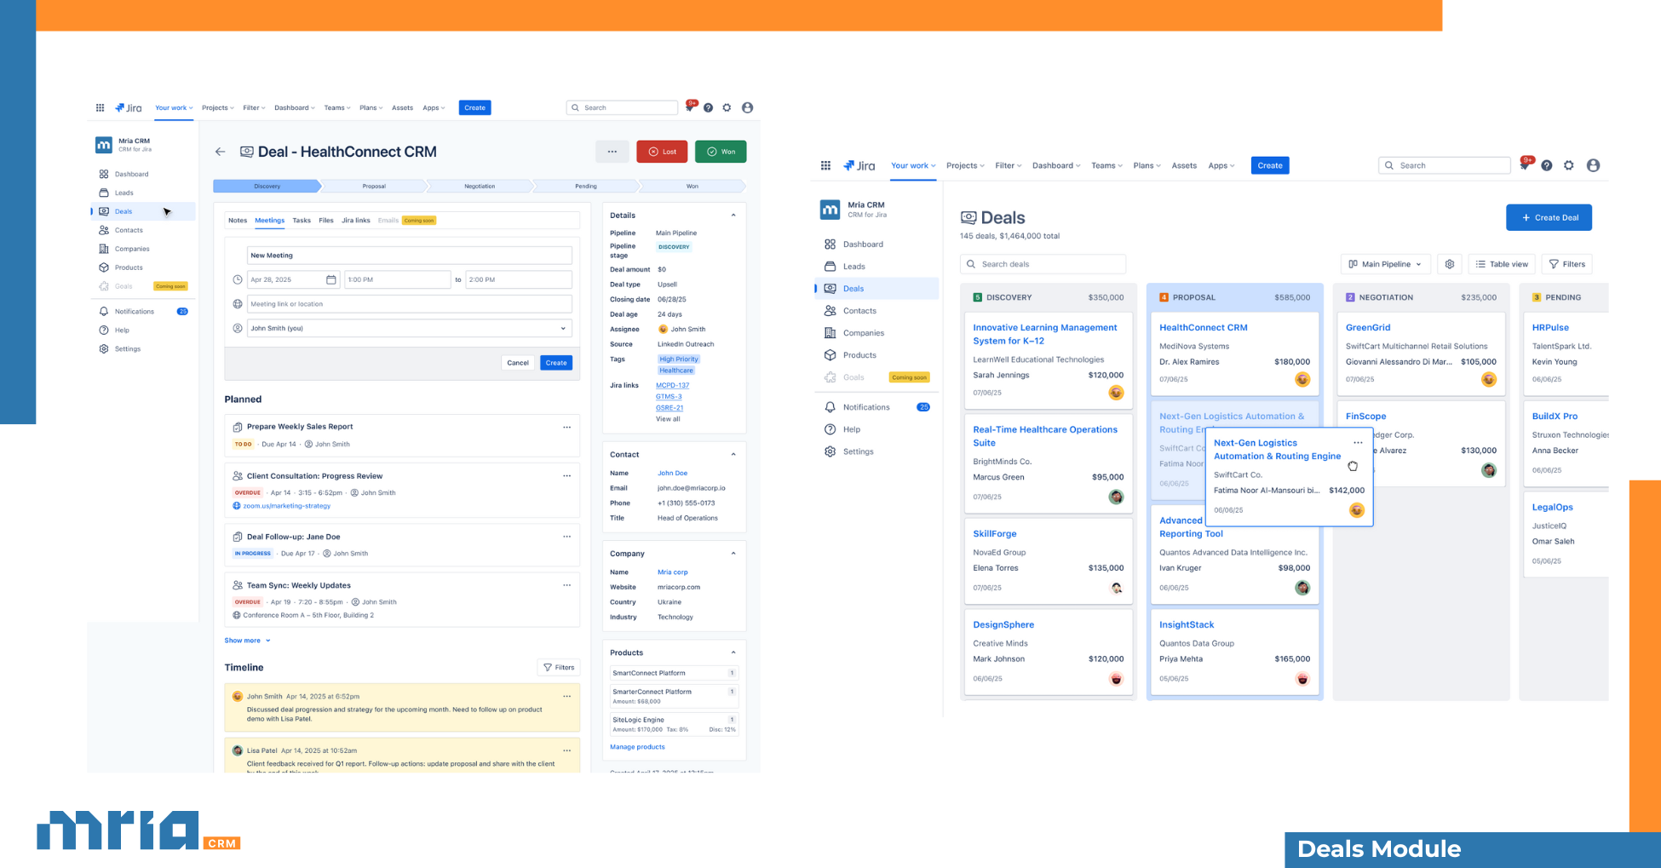The image size is (1661, 868).
Task: Open Products in Deal detail page sidebar
Action: (129, 267)
